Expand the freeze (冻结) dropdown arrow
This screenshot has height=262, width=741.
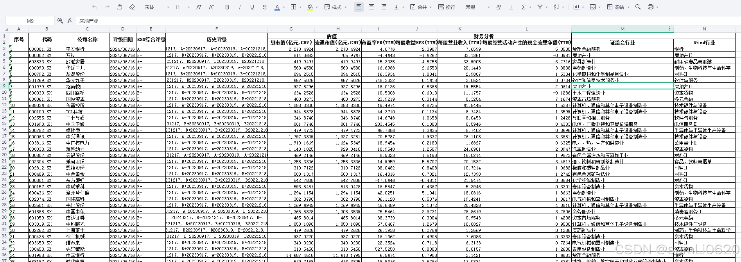628,7
